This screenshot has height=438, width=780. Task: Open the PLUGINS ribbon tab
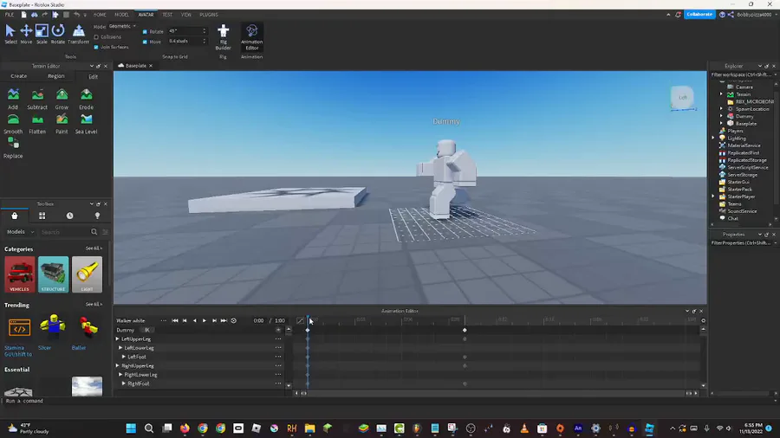pyautogui.click(x=208, y=15)
